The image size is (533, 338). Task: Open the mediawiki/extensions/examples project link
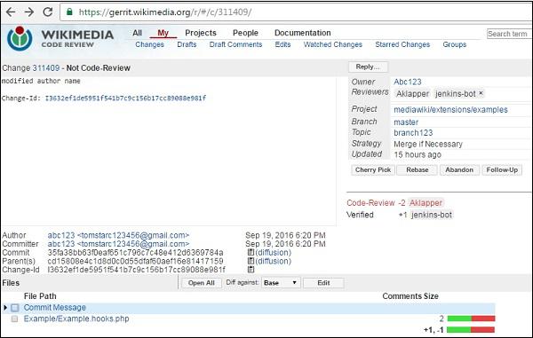point(450,110)
